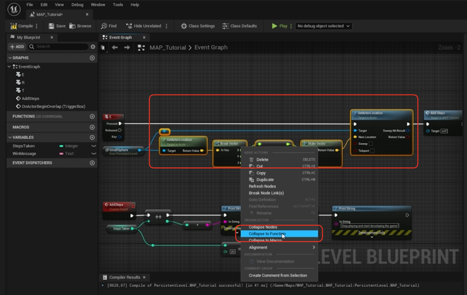
Task: Click WinMessage Text type color pill
Action: point(61,154)
